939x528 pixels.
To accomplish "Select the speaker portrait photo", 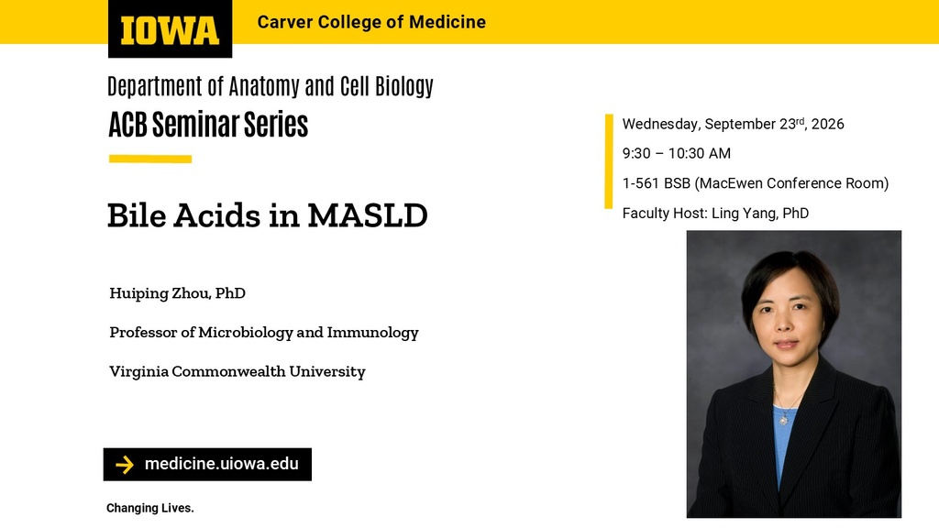I will pyautogui.click(x=793, y=374).
